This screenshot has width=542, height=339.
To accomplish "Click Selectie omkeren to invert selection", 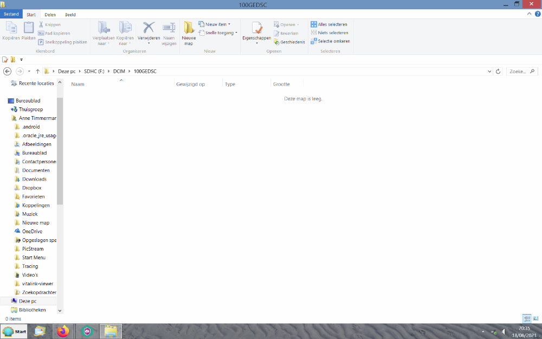I will click(x=330, y=41).
